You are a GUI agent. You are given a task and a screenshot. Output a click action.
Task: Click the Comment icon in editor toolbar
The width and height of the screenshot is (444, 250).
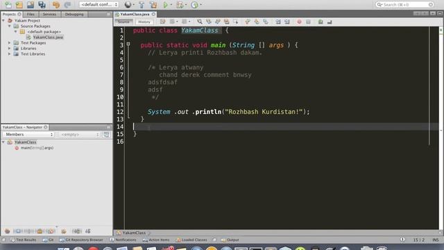(321, 22)
